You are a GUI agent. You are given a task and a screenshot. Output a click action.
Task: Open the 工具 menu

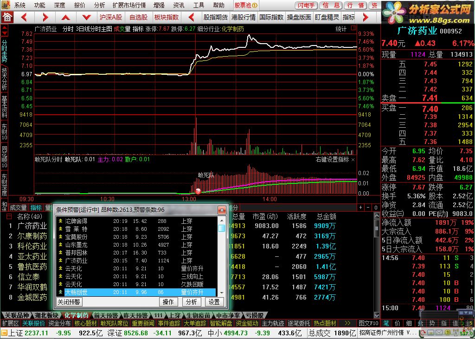(x=199, y=5)
